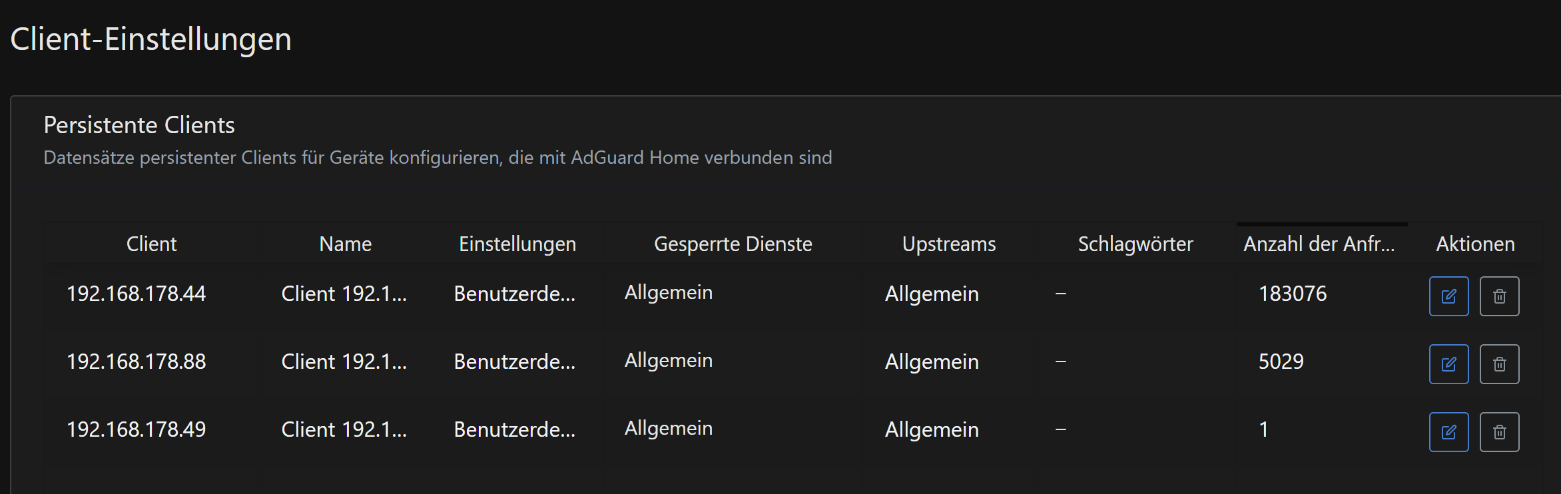The image size is (1561, 494).
Task: Click the Persistente Clients section heading
Action: click(x=139, y=125)
